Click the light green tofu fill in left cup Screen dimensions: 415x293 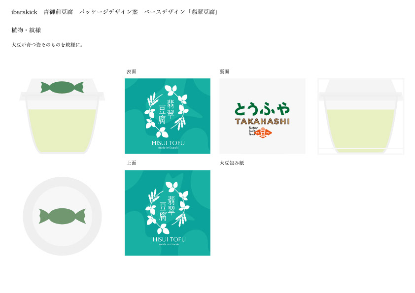click(x=62, y=131)
